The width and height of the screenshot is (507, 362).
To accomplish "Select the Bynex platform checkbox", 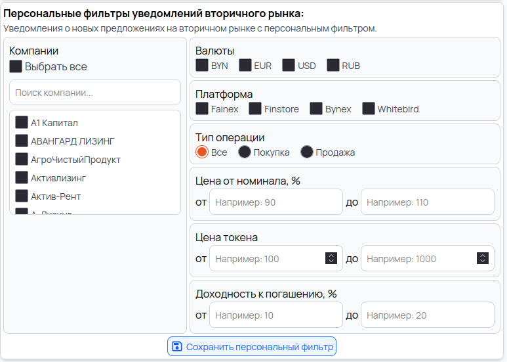I will (316, 108).
